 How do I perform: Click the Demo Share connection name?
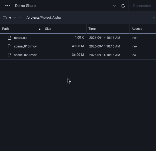coord(25,6)
